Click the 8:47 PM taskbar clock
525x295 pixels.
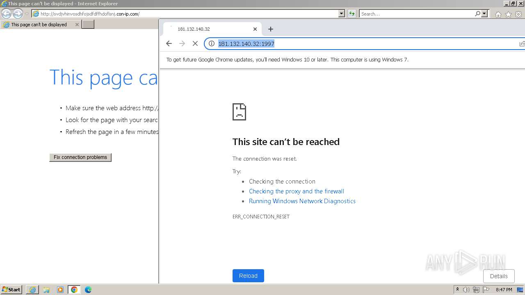pyautogui.click(x=504, y=290)
